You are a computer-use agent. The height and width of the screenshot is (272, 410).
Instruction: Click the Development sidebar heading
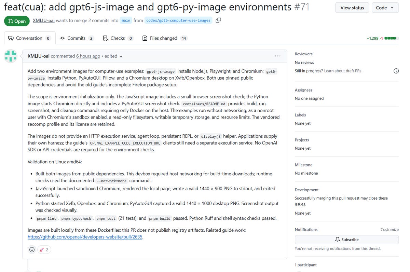tap(307, 190)
